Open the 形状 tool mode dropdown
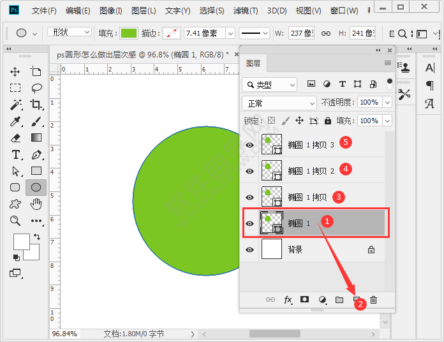Image resolution: width=444 pixels, height=342 pixels. [x=70, y=33]
